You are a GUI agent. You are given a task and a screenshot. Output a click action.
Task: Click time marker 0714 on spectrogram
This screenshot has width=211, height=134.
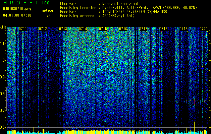pos(83,29)
